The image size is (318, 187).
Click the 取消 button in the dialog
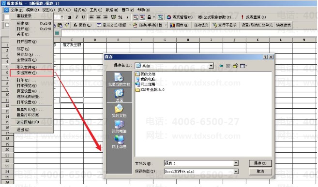[260, 172]
